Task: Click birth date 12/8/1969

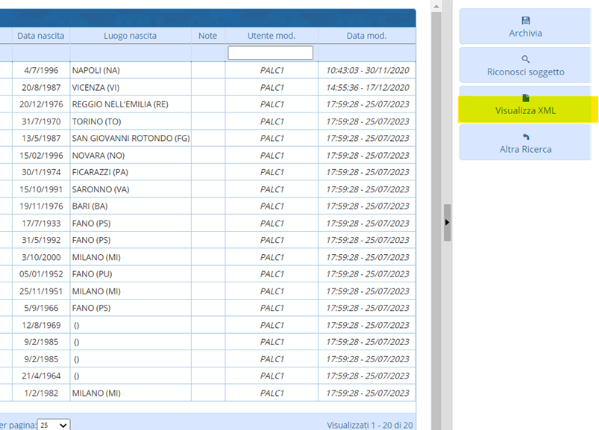Action: click(x=41, y=325)
